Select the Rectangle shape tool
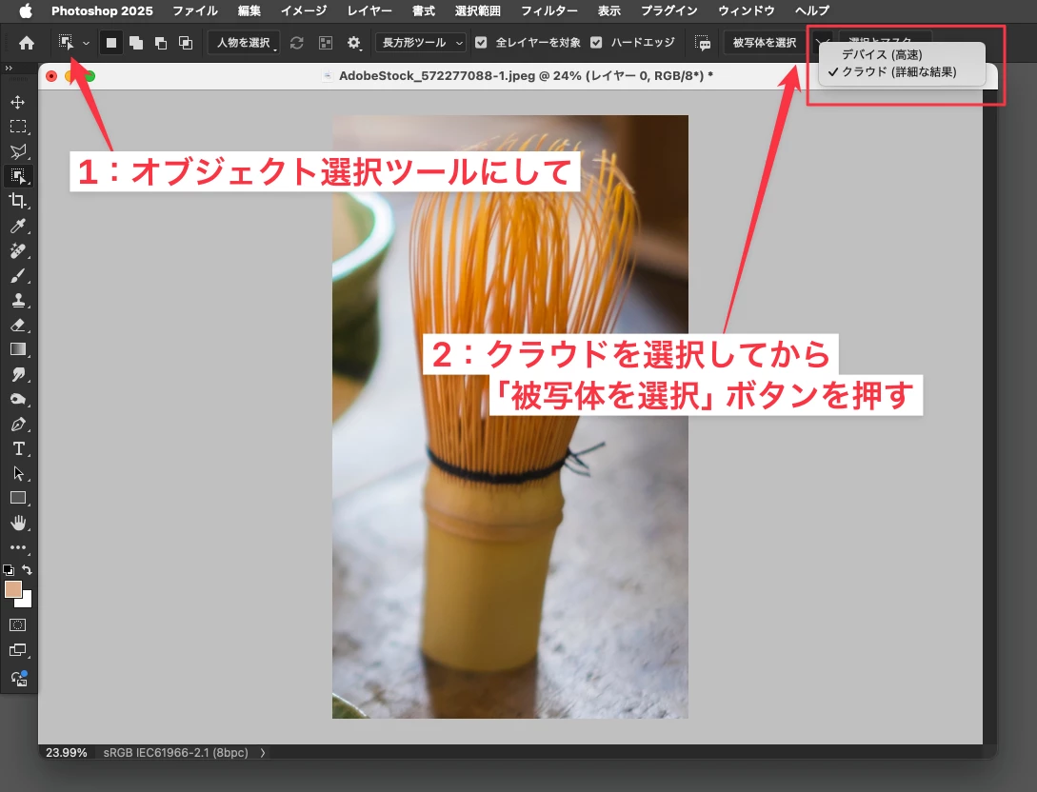 (18, 498)
